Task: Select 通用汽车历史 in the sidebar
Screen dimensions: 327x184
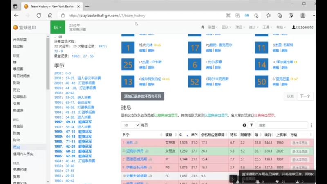Action: (x=23, y=154)
